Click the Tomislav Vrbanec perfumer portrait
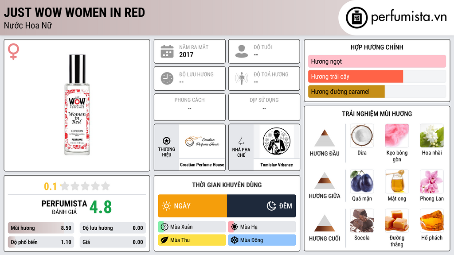 click(277, 141)
